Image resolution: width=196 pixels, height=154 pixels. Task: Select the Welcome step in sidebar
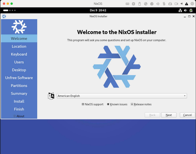click(x=19, y=38)
